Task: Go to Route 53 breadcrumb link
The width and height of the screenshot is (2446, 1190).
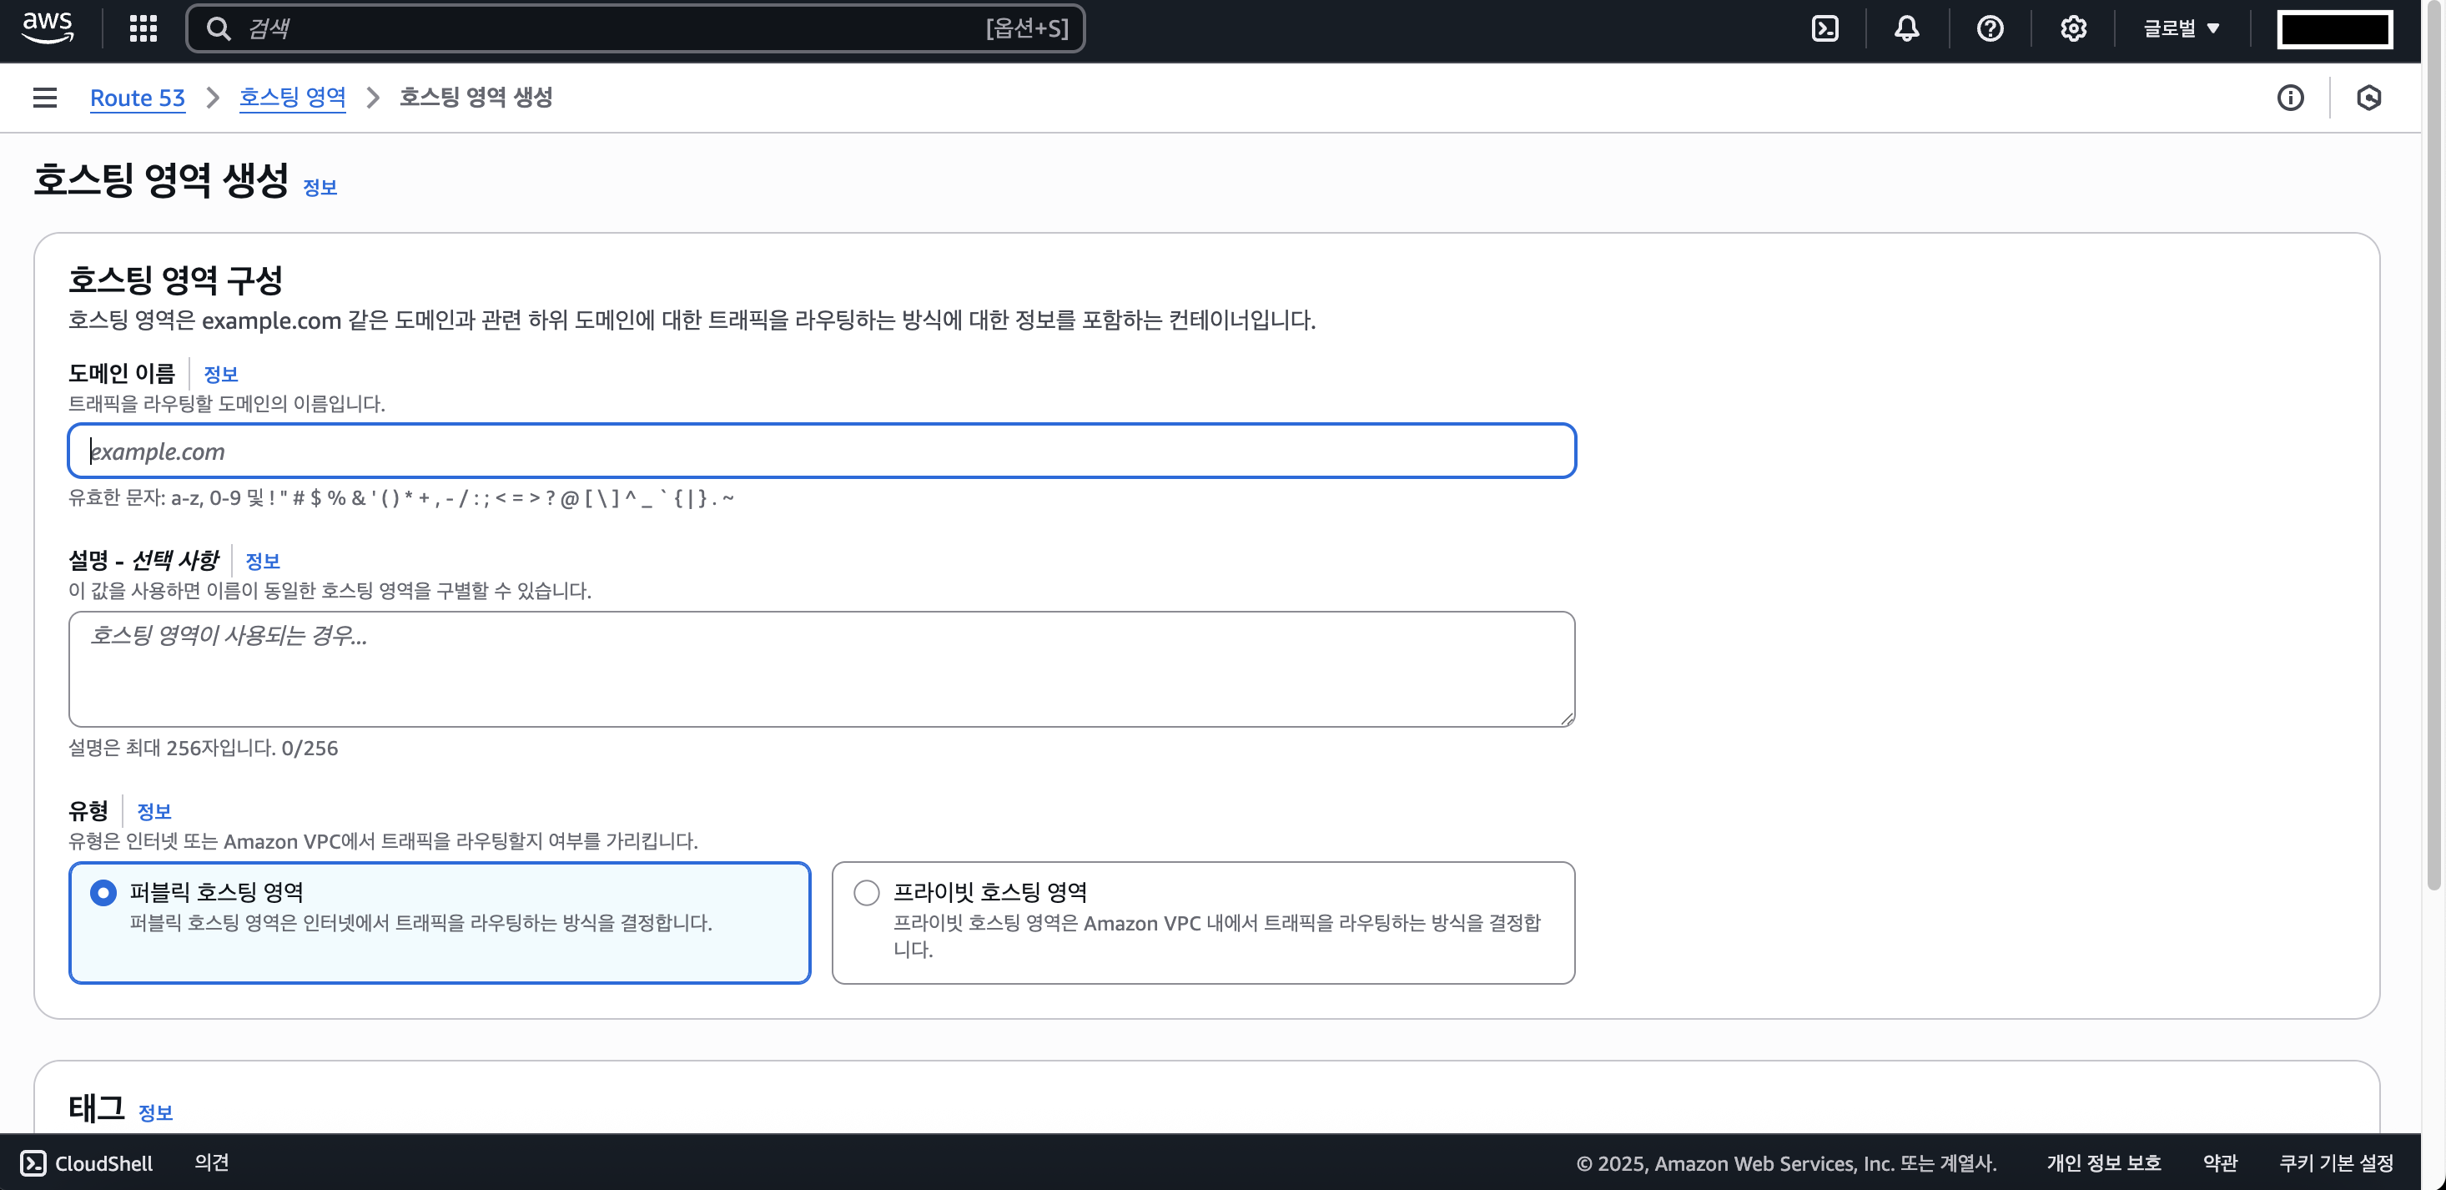Action: [137, 98]
